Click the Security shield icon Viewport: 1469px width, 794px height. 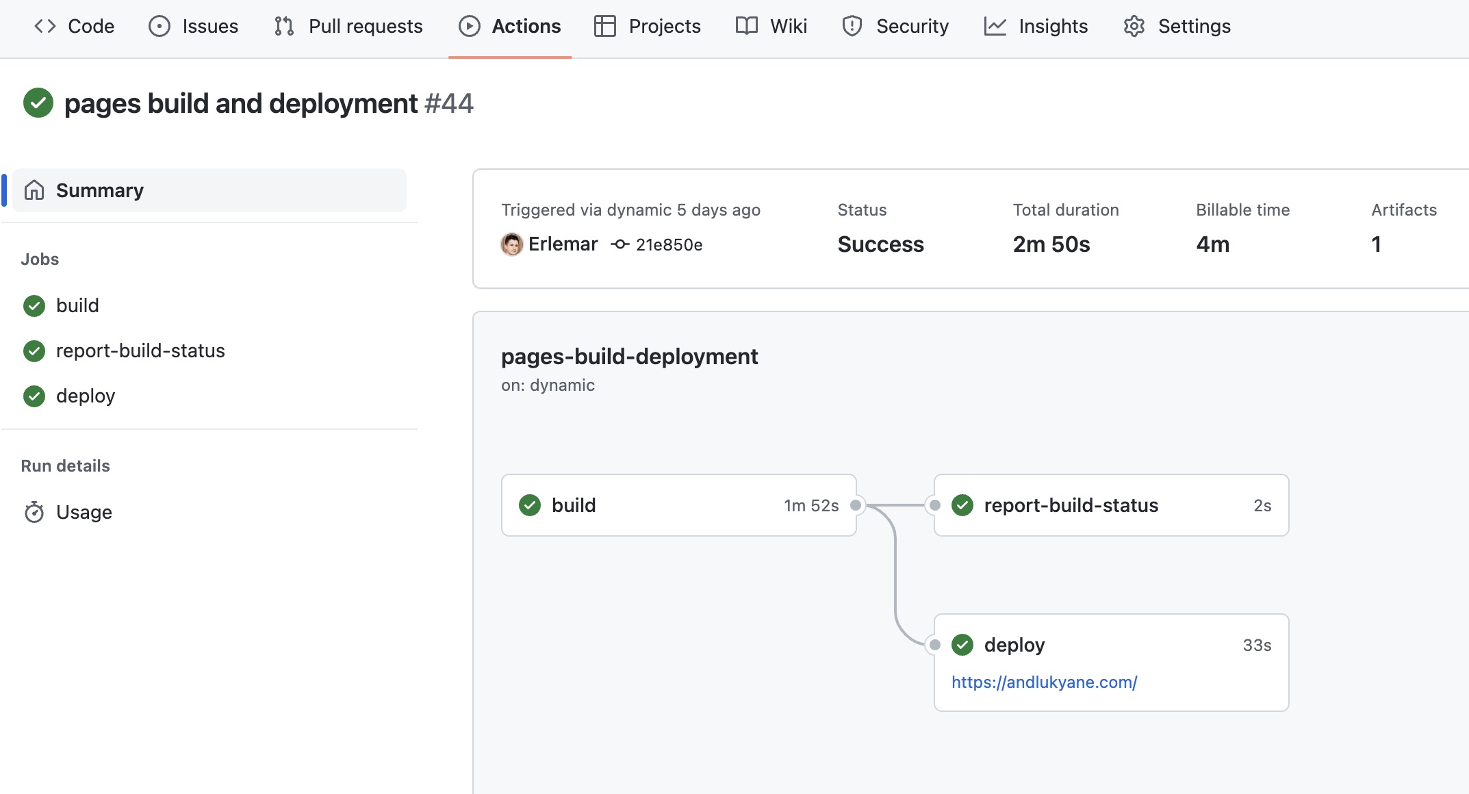click(x=852, y=26)
